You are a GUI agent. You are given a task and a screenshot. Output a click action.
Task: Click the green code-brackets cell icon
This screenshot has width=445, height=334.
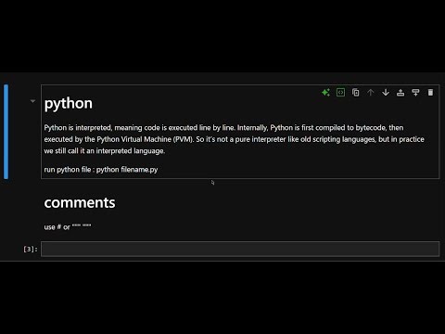340,93
